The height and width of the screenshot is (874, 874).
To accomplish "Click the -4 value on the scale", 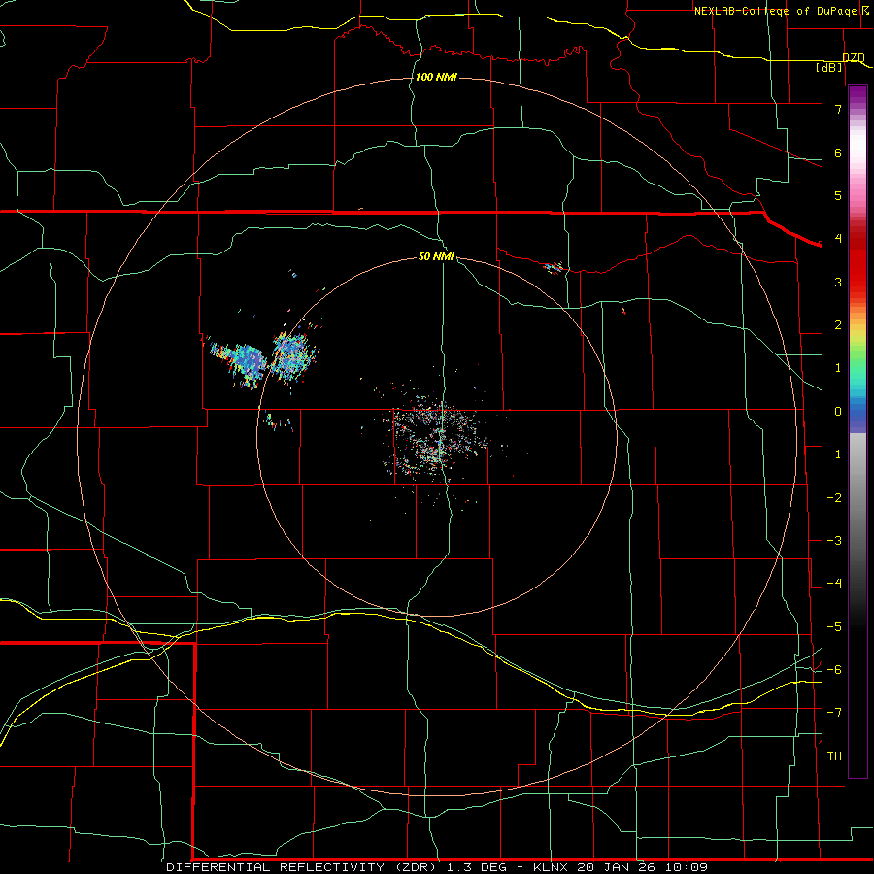I will click(x=834, y=584).
